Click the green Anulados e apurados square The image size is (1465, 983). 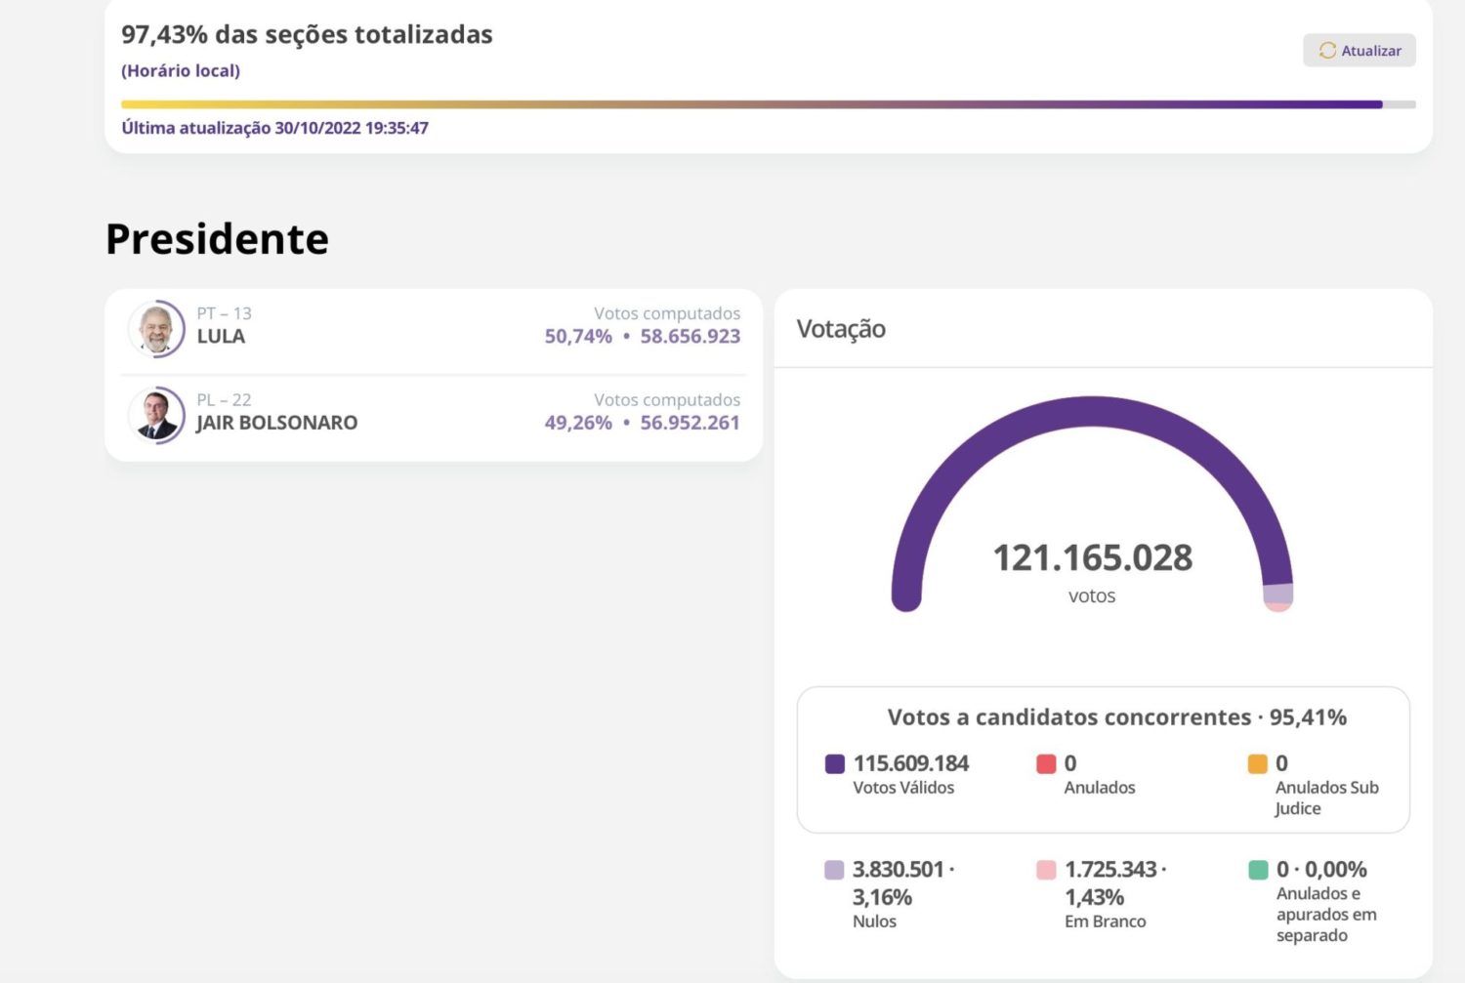tap(1258, 870)
